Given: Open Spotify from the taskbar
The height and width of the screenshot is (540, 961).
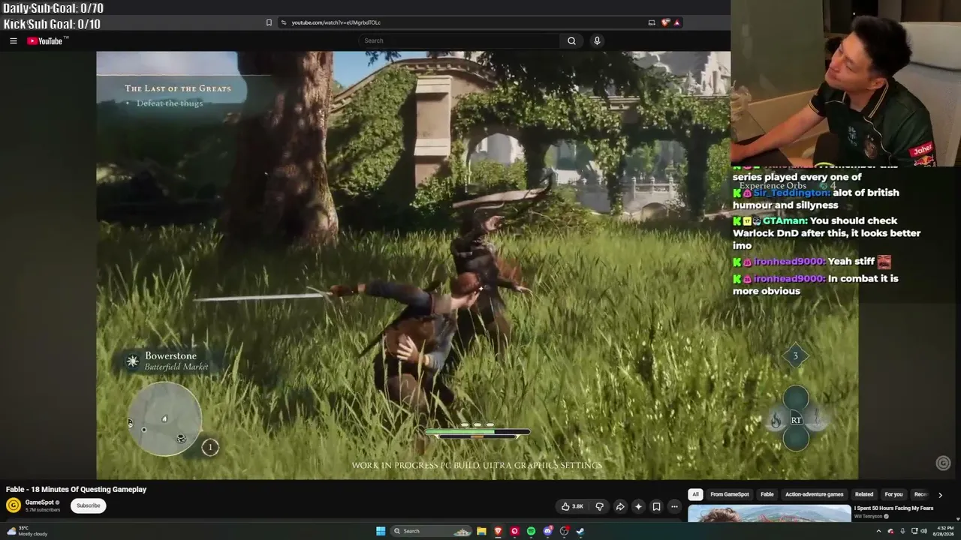Looking at the screenshot, I should (x=531, y=531).
